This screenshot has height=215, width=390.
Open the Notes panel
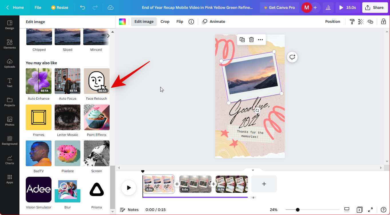point(129,210)
